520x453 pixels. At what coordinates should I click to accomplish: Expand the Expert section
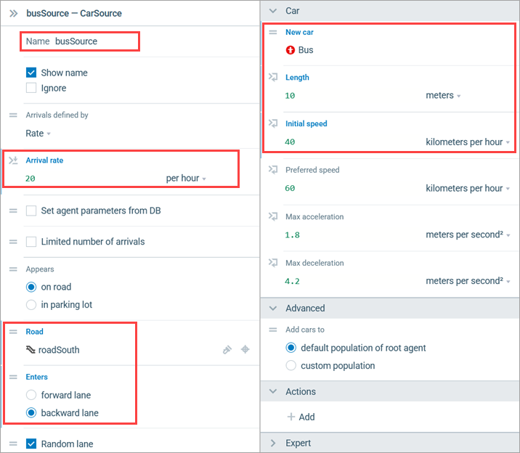pos(273,443)
